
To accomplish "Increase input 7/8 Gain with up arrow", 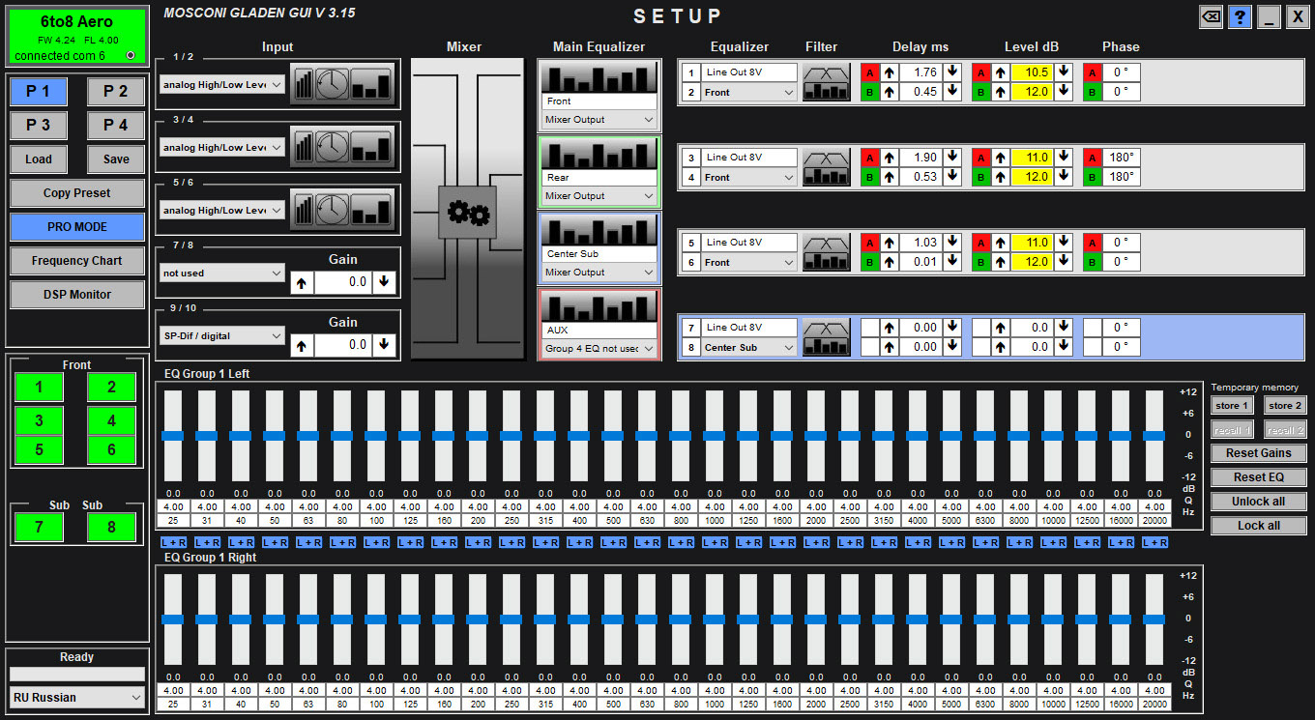I will coord(304,281).
